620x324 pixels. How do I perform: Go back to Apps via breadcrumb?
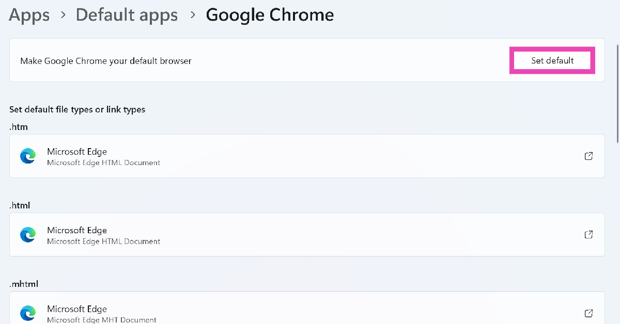pyautogui.click(x=29, y=15)
